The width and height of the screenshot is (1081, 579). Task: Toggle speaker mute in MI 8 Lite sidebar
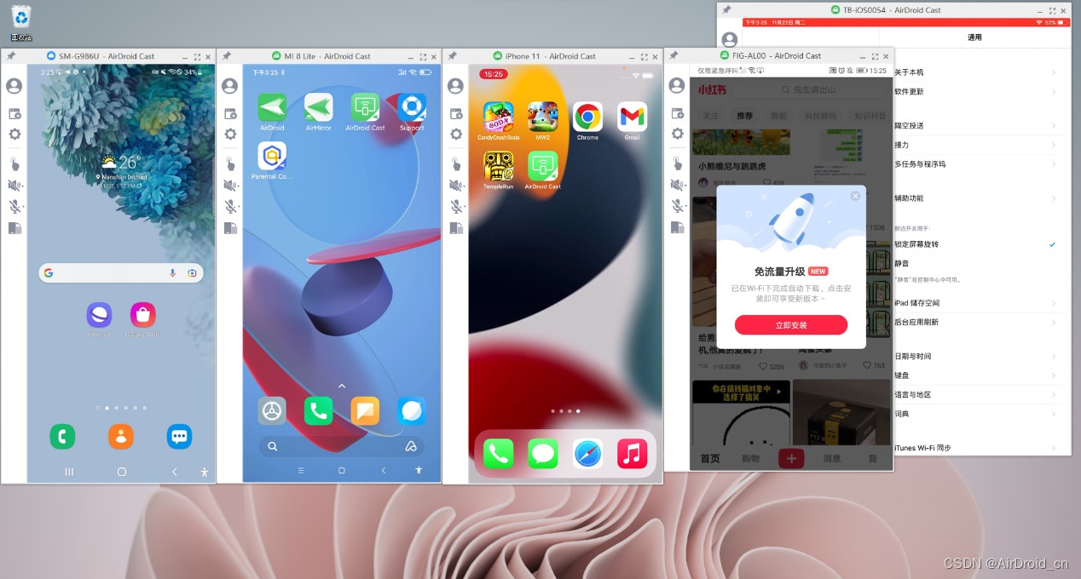pyautogui.click(x=230, y=186)
